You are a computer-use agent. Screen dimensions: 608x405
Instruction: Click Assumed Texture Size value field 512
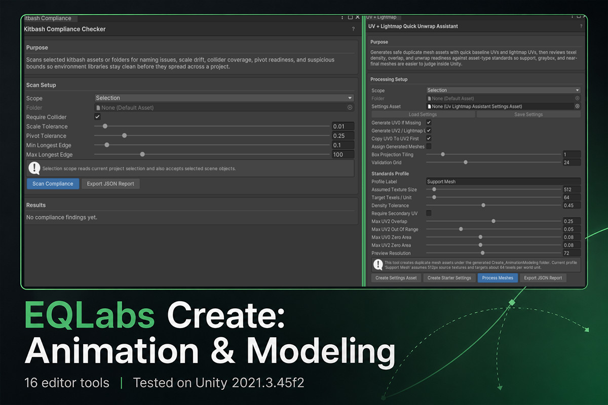572,189
